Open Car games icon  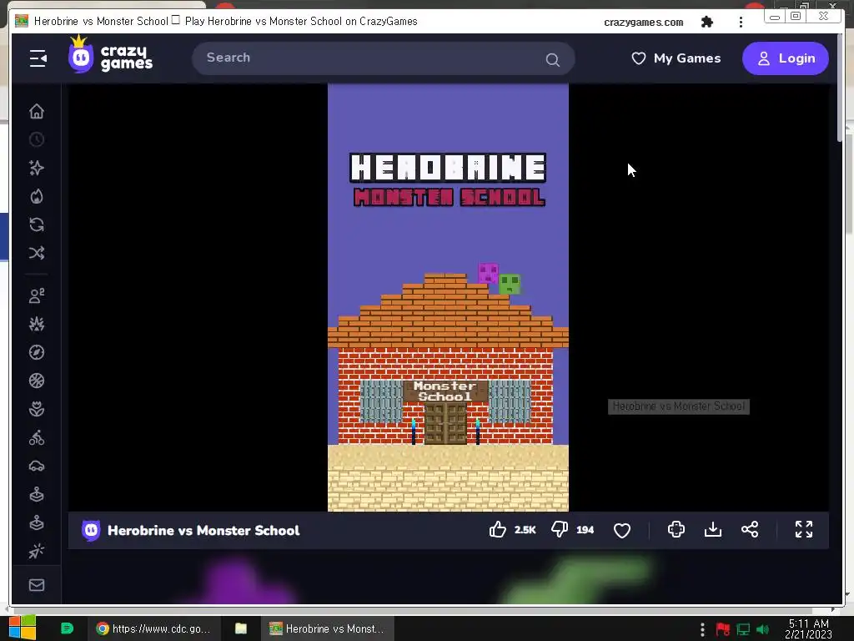[37, 466]
